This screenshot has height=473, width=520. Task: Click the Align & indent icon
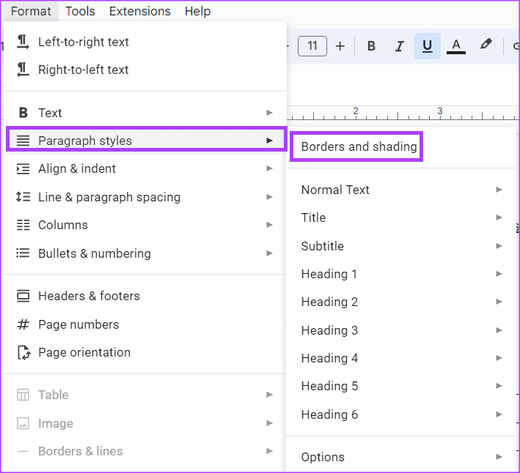(x=23, y=169)
